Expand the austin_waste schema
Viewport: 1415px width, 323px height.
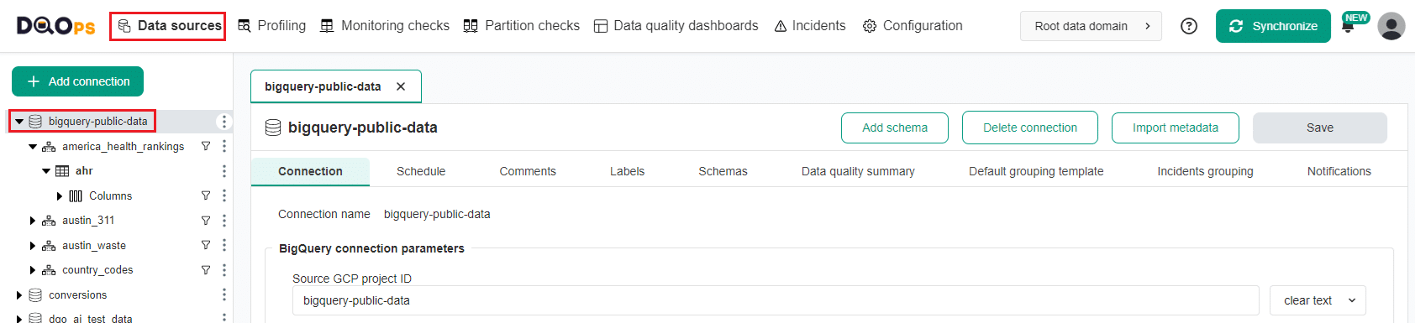[33, 246]
